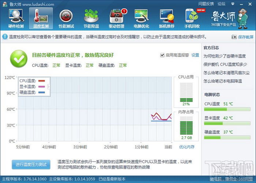Click the 目前各硬件温度均正常 headline
Viewport: 256px width, 183px height.
(73, 55)
